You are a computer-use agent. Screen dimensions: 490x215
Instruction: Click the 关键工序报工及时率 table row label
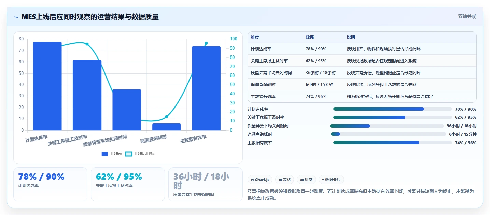[269, 61]
